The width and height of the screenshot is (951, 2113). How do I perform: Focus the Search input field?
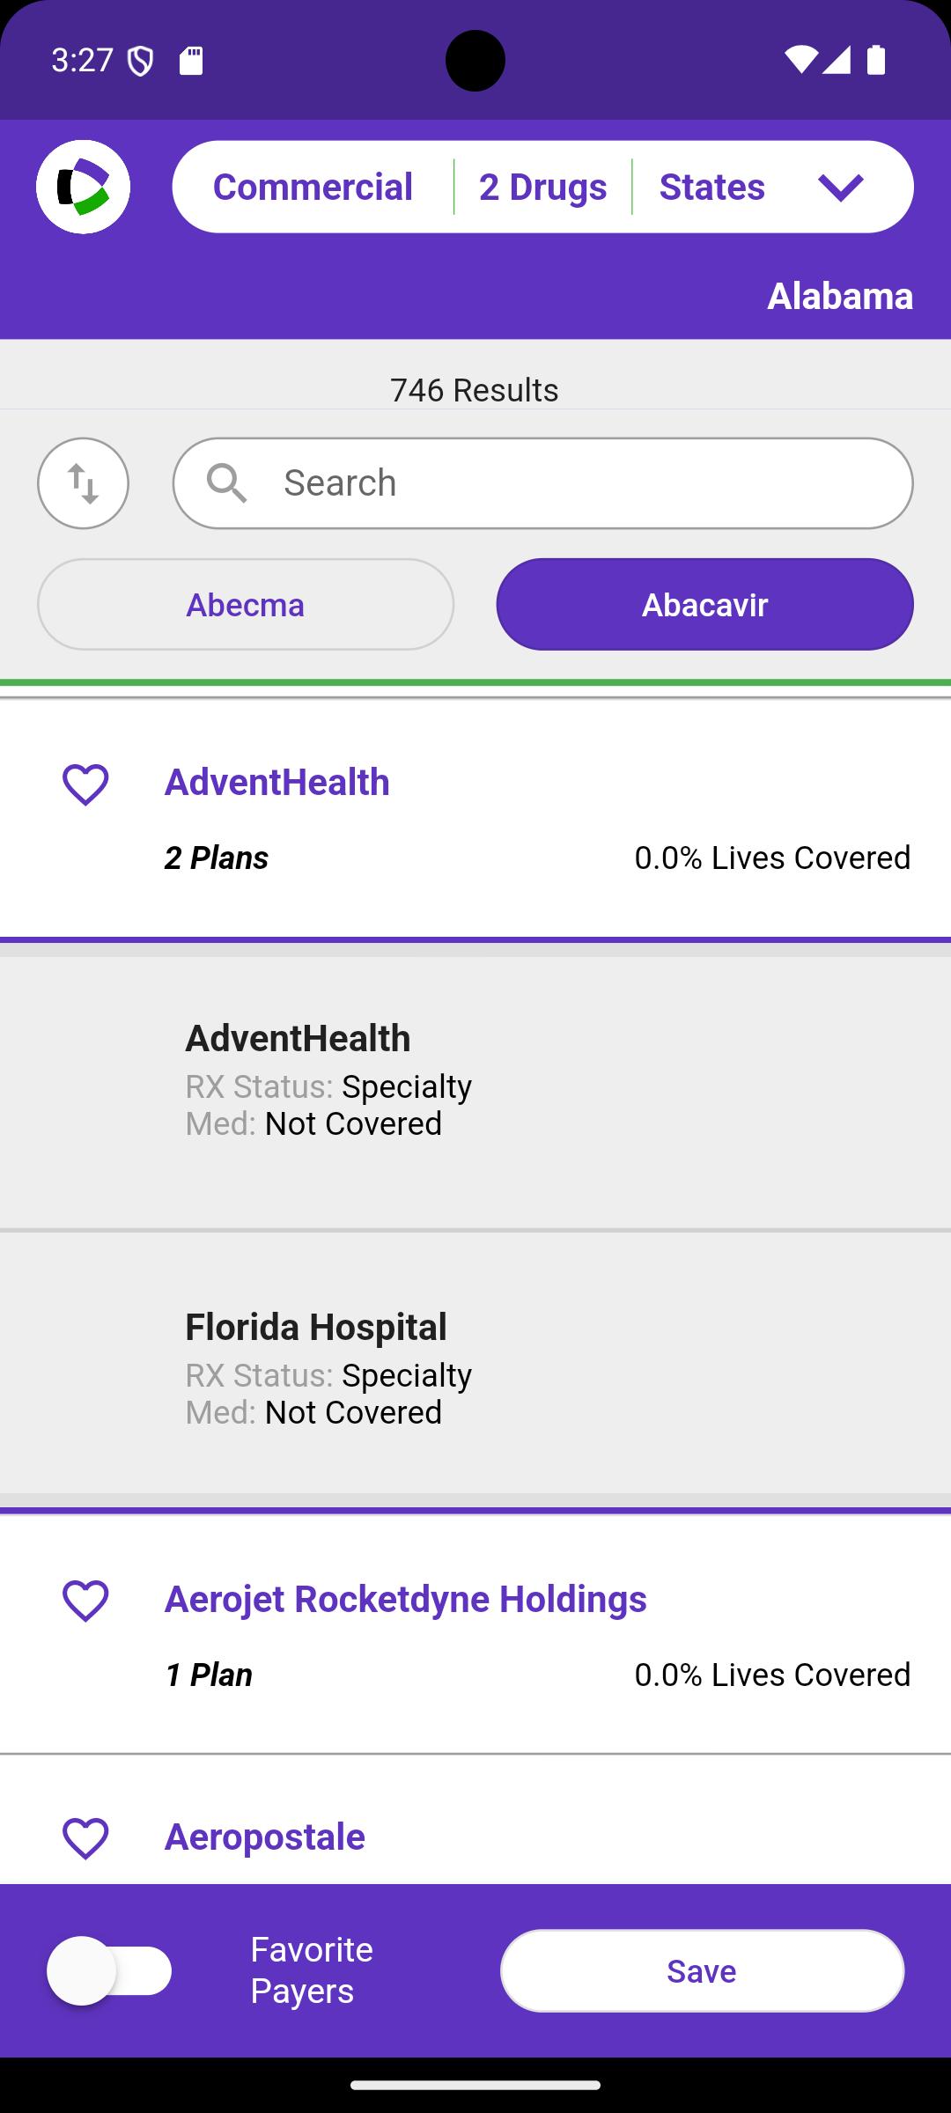[x=542, y=483]
